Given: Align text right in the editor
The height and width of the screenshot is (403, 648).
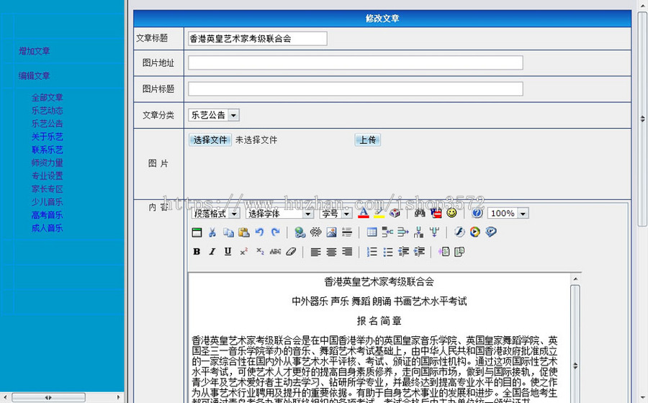Looking at the screenshot, I should tap(347, 252).
